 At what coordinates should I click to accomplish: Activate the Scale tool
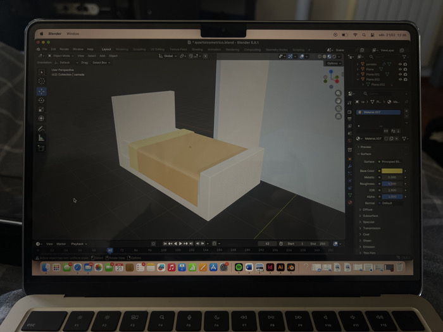click(x=42, y=109)
